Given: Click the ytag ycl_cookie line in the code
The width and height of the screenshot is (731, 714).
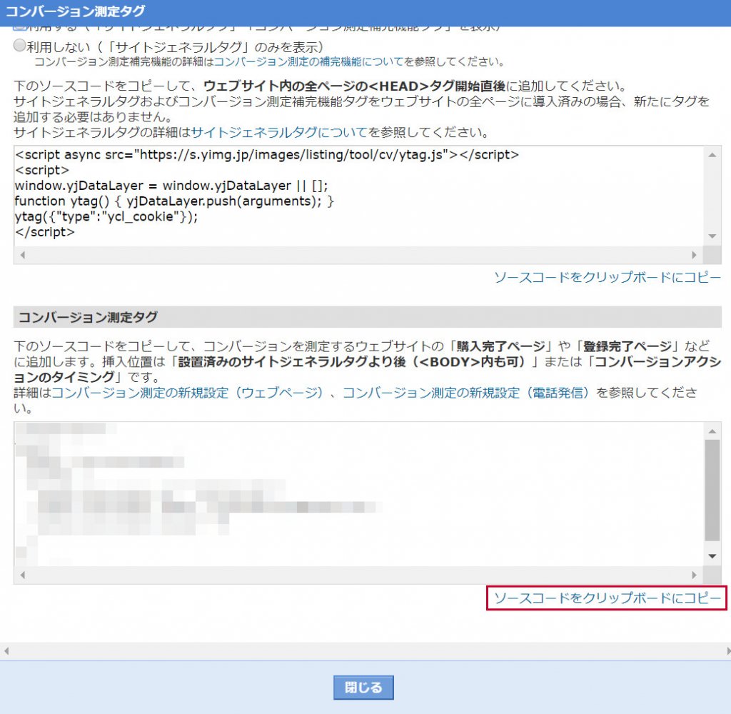Looking at the screenshot, I should coord(106,217).
